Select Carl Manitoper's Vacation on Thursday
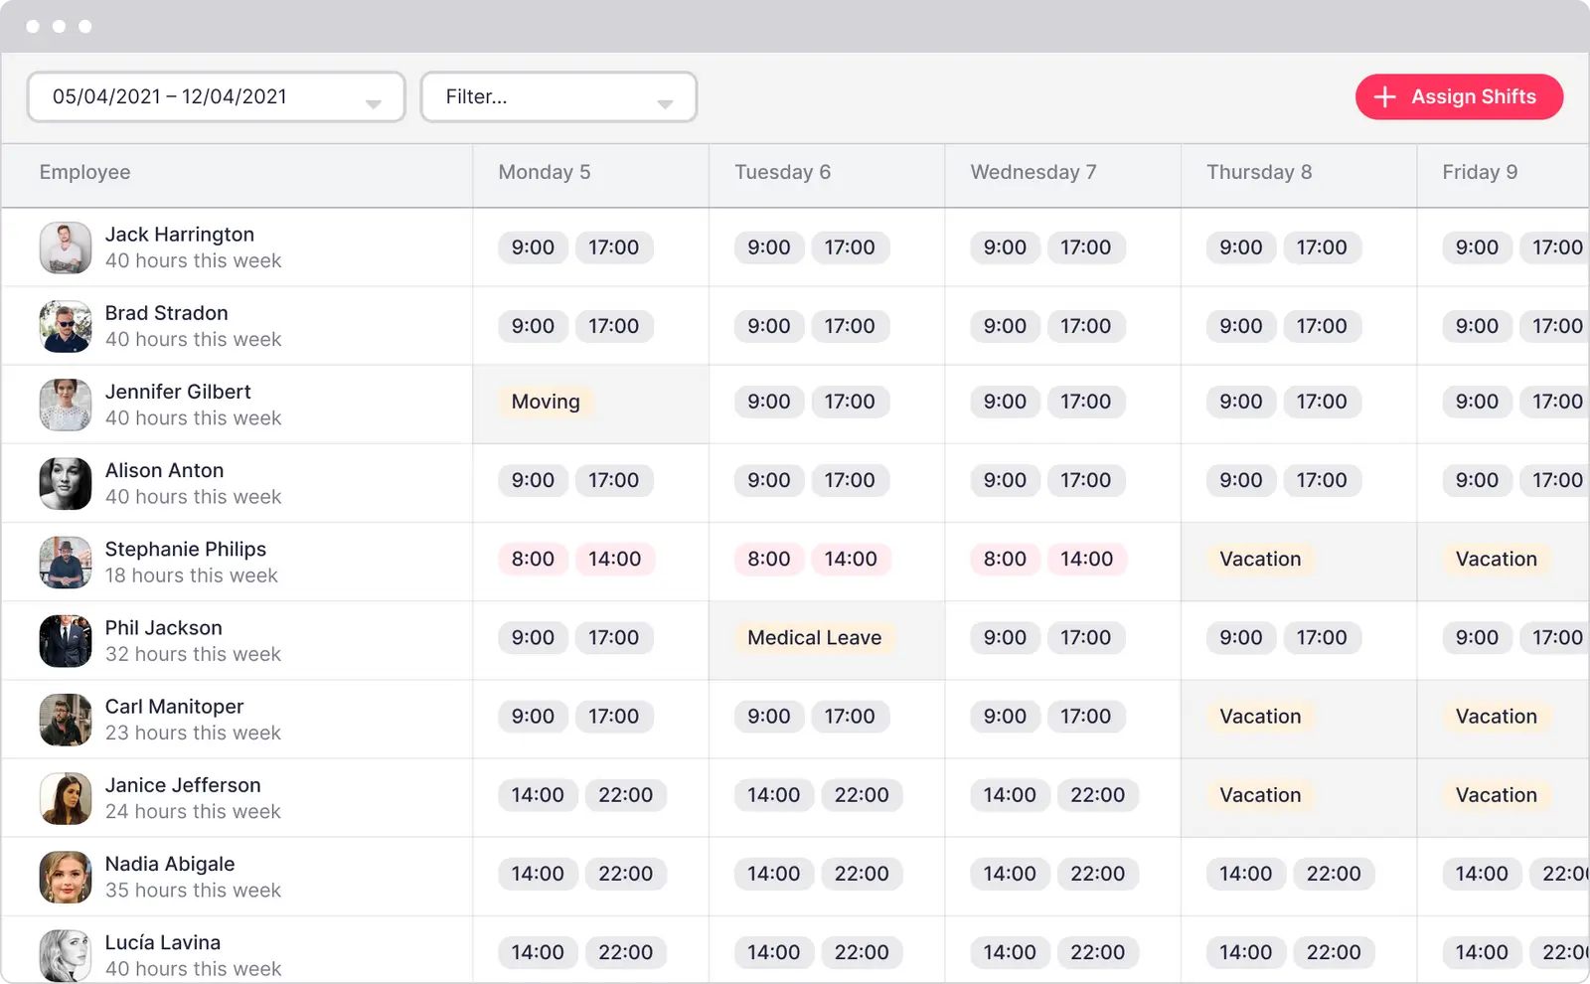This screenshot has height=984, width=1590. [x=1259, y=717]
